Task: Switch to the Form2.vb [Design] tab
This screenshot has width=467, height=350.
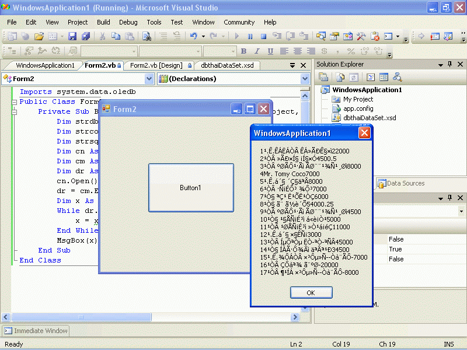Action: point(156,65)
